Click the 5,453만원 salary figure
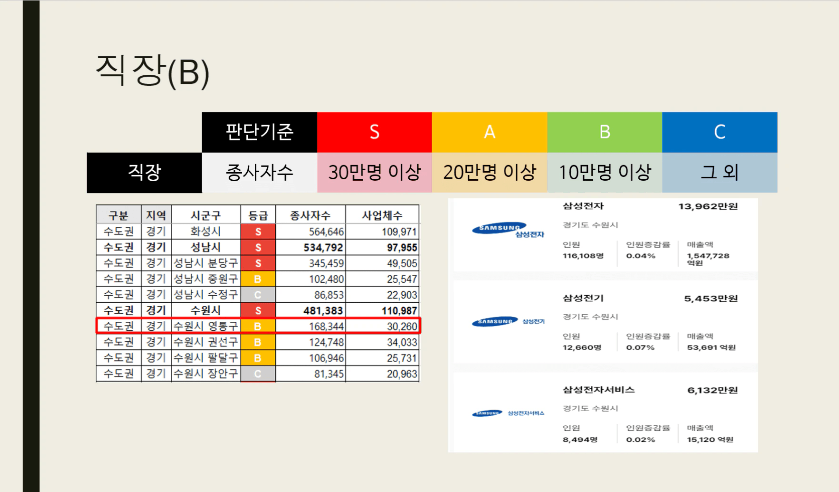This screenshot has width=839, height=492. point(711,299)
